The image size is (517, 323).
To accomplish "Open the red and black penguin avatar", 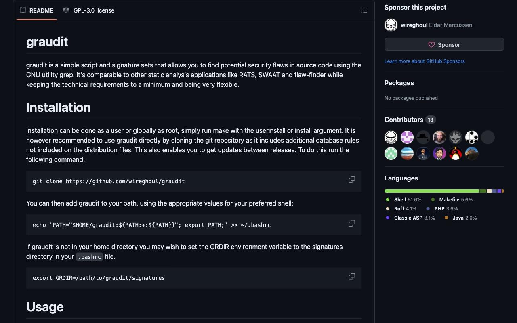I will pos(456,153).
